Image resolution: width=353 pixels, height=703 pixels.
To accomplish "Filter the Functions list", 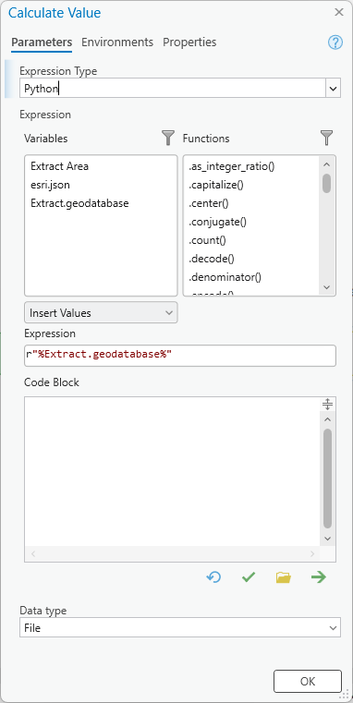I will pyautogui.click(x=327, y=138).
